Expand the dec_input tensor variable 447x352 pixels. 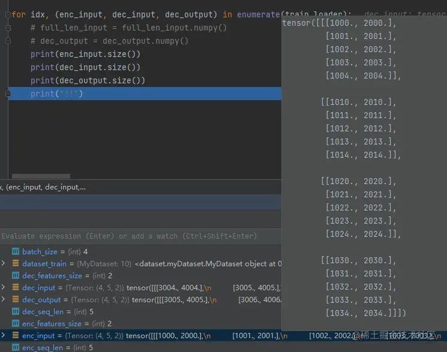(3, 287)
